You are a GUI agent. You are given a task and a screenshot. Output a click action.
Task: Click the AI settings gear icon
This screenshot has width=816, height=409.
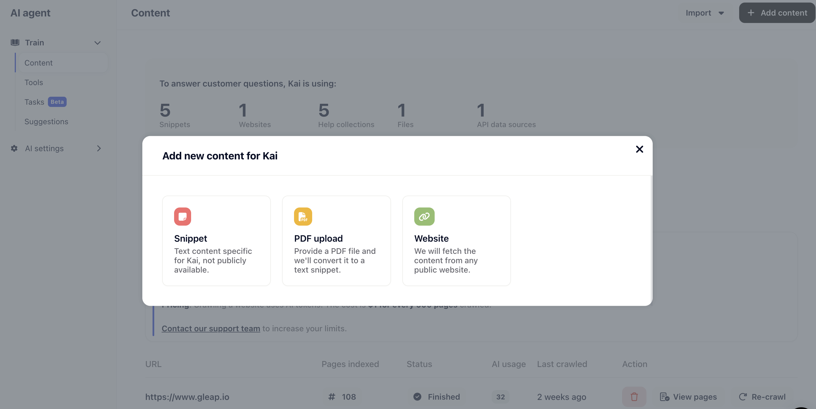click(x=14, y=148)
